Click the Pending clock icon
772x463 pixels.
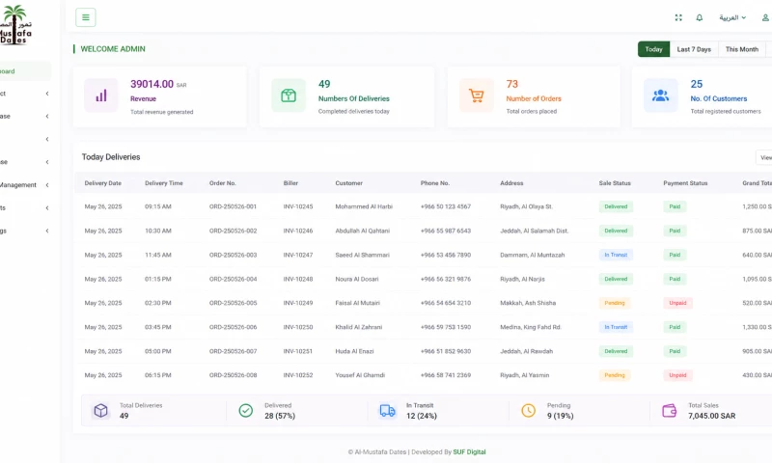528,410
